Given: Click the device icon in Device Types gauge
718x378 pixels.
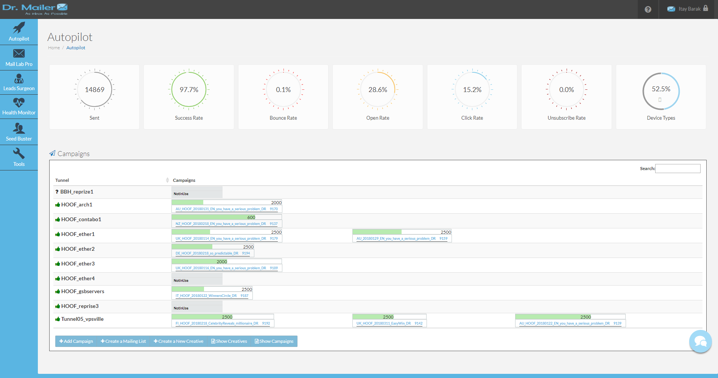Looking at the screenshot, I should point(660,100).
